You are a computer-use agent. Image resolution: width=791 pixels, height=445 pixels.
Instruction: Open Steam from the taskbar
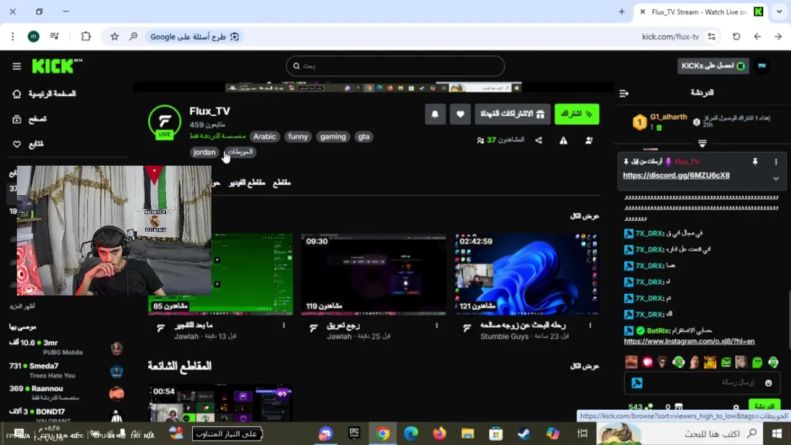(524, 434)
